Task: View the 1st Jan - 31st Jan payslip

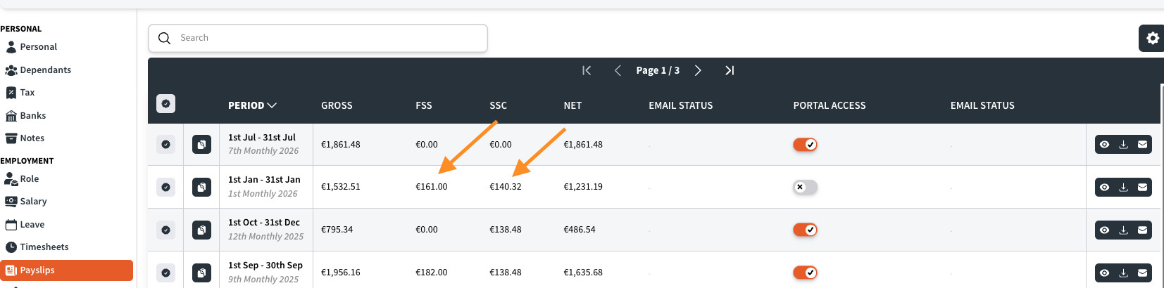Action: click(x=1105, y=188)
